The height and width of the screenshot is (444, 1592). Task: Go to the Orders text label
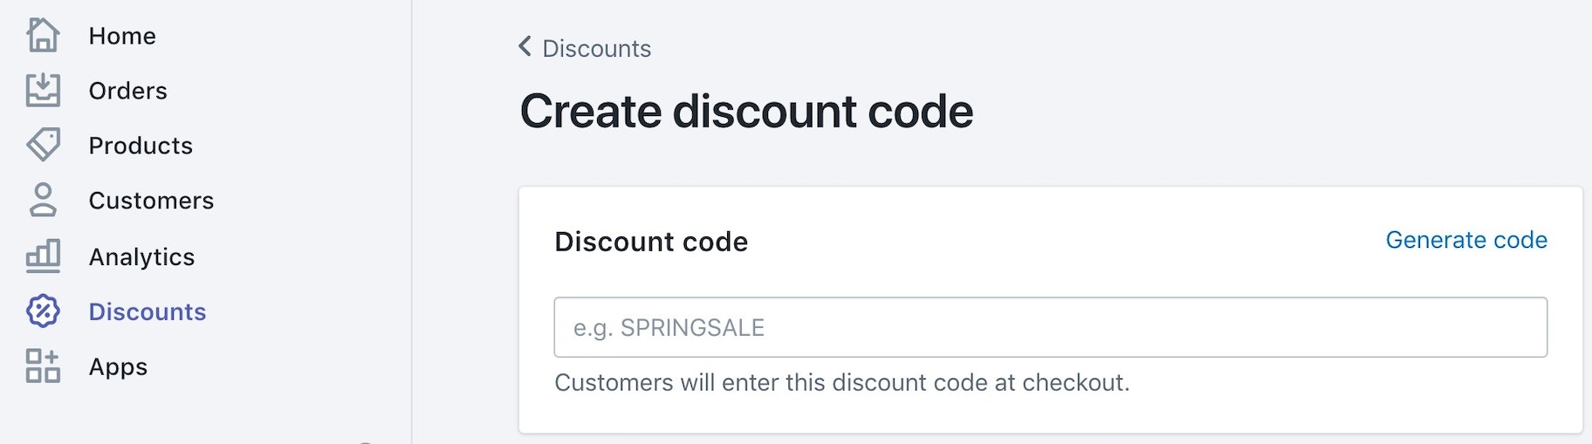pyautogui.click(x=127, y=91)
